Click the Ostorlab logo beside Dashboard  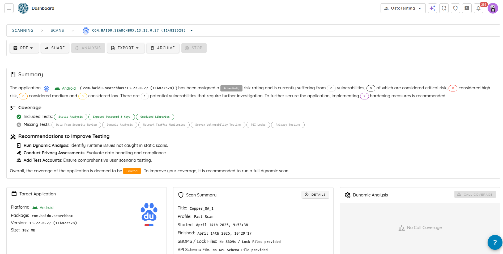click(23, 8)
